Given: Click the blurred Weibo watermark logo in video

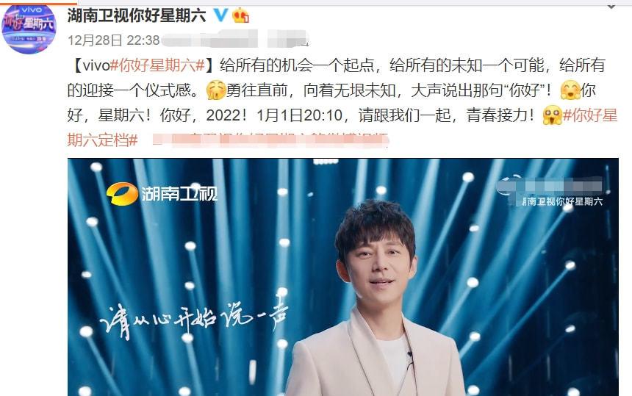Looking at the screenshot, I should pyautogui.click(x=550, y=187).
